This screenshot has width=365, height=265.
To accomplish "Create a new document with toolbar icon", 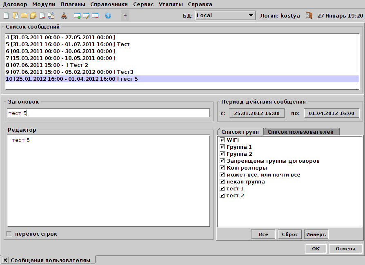I will [6, 15].
